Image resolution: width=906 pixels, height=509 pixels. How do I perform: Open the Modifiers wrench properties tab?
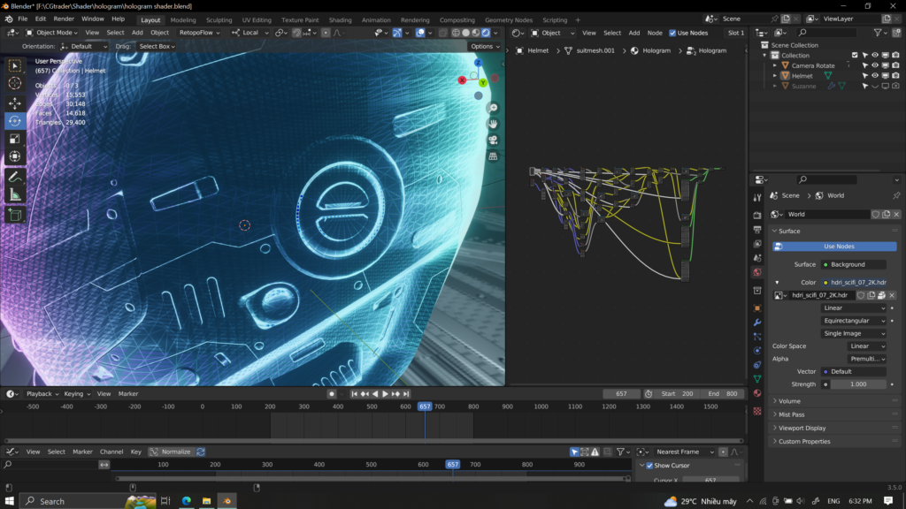tap(757, 322)
